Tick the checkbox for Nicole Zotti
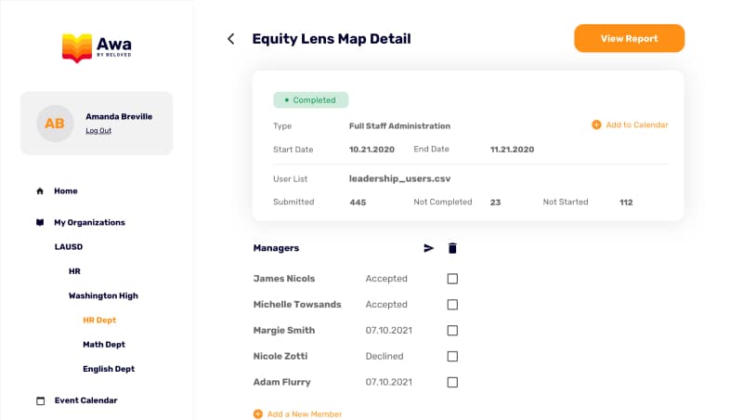743x420 pixels. click(x=452, y=356)
